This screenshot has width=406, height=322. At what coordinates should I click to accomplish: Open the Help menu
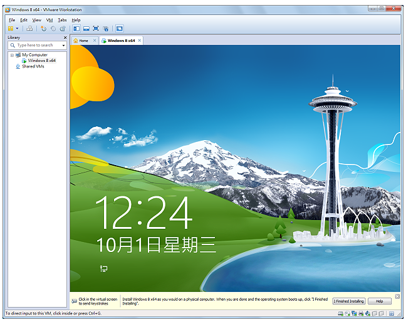pyautogui.click(x=76, y=20)
